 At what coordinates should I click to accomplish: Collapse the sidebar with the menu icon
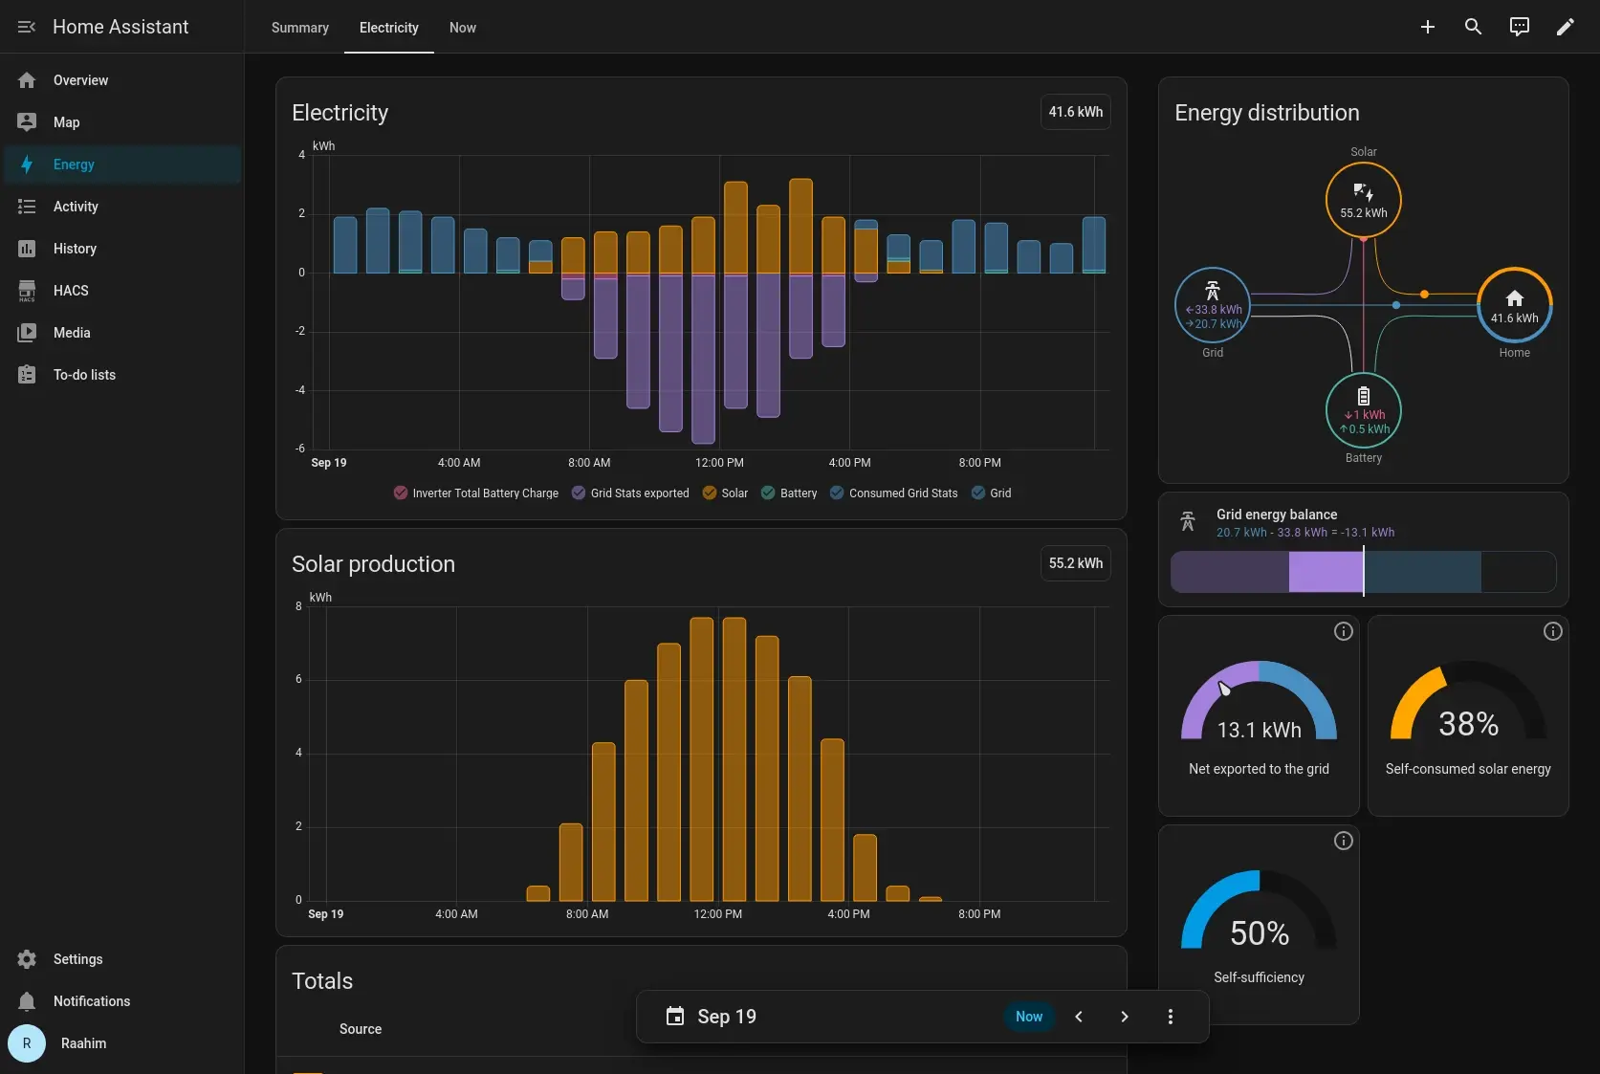pos(27,27)
